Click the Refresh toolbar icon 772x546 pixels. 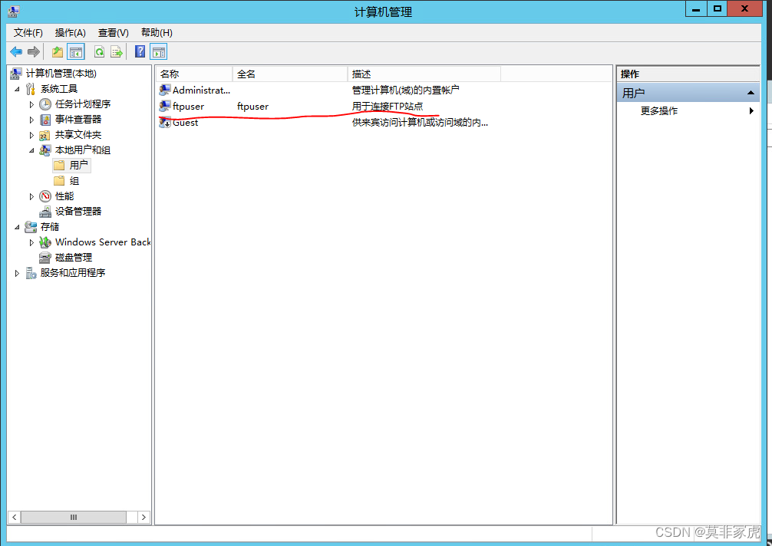(99, 52)
